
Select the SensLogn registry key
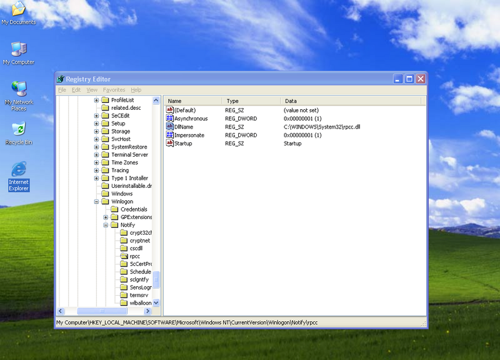(x=141, y=287)
